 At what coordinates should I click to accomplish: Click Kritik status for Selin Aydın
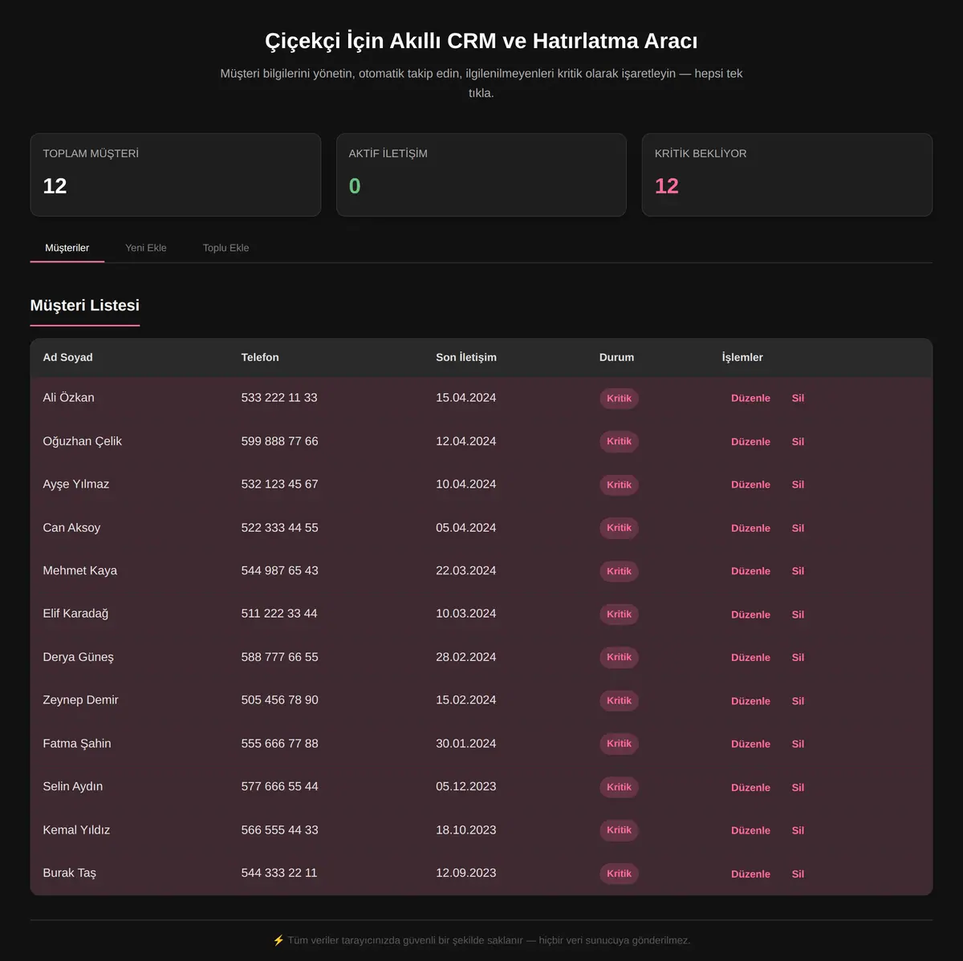click(x=619, y=788)
